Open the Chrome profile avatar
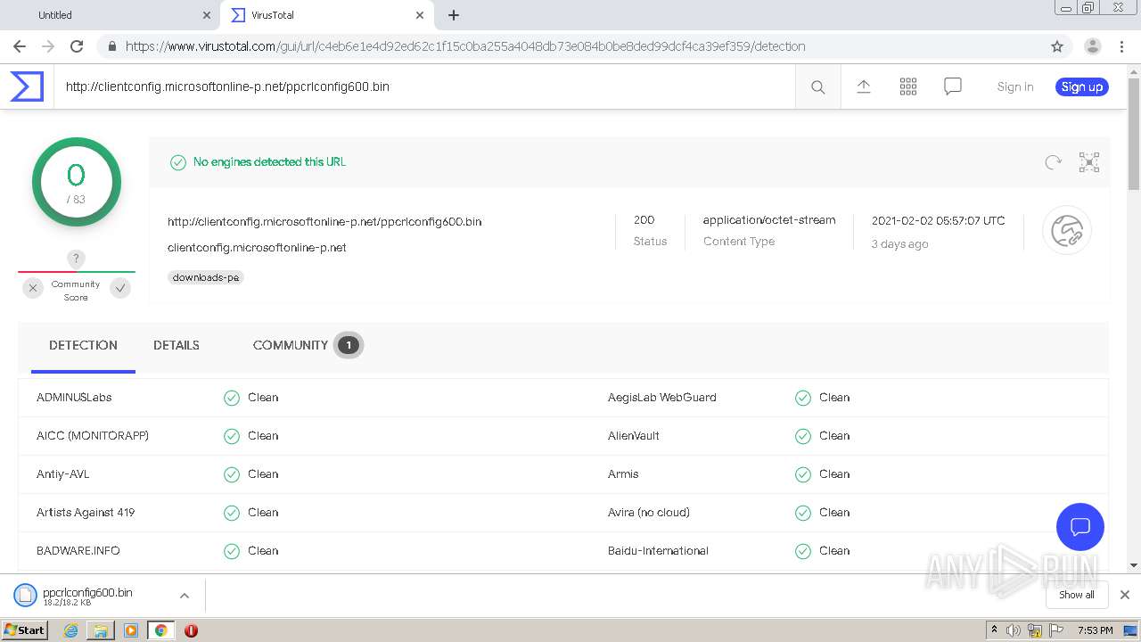 pos(1093,46)
